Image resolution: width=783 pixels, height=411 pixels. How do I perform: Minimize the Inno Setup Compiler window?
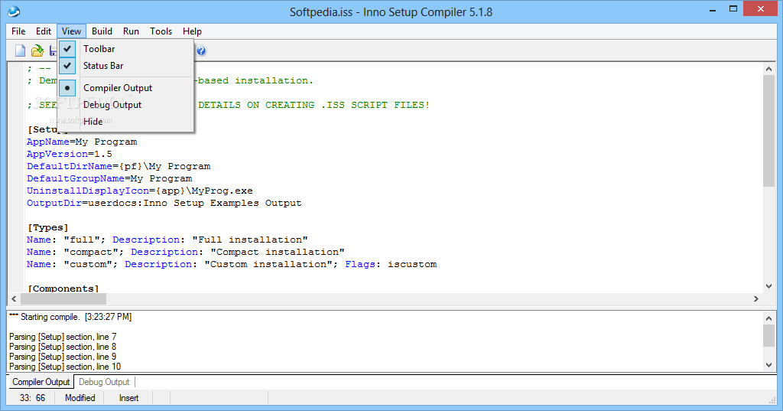click(713, 9)
